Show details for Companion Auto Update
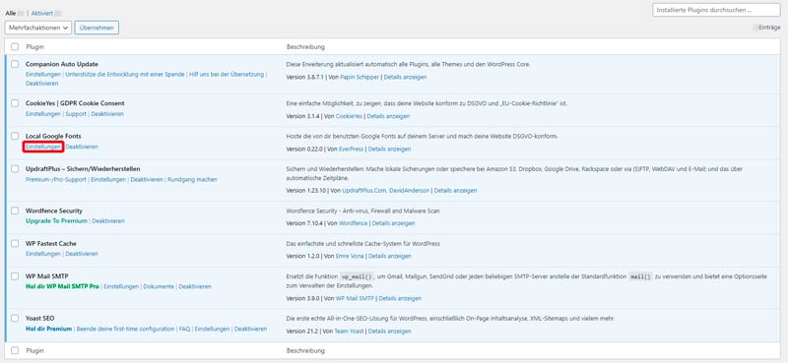Image resolution: width=788 pixels, height=363 pixels. (x=405, y=78)
